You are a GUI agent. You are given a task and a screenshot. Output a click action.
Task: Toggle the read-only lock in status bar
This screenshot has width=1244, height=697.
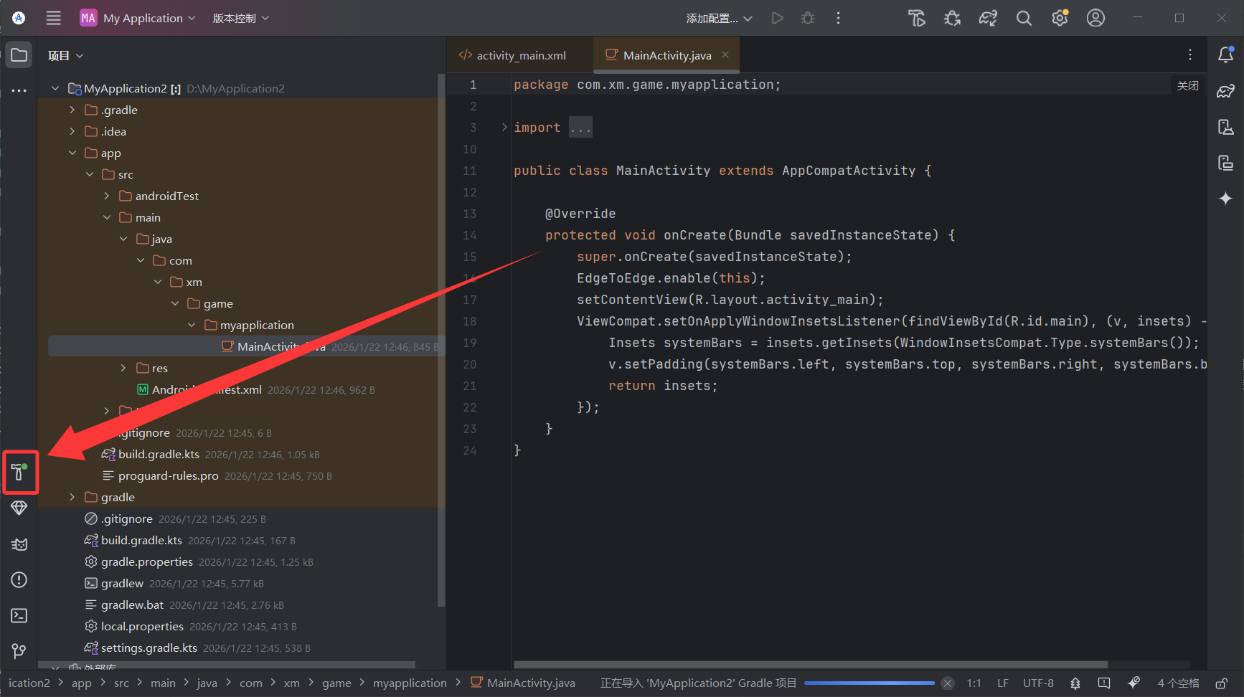[1221, 683]
